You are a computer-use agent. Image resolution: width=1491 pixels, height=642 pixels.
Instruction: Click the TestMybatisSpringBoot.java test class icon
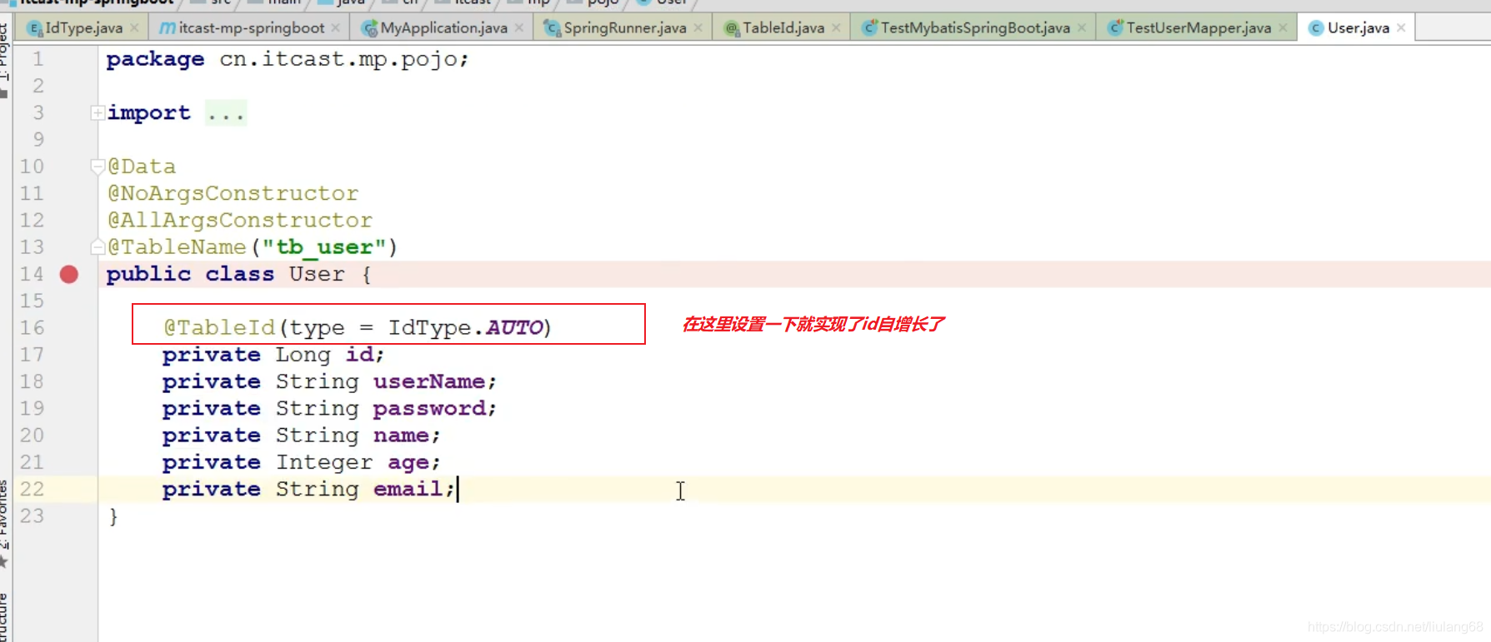[869, 28]
